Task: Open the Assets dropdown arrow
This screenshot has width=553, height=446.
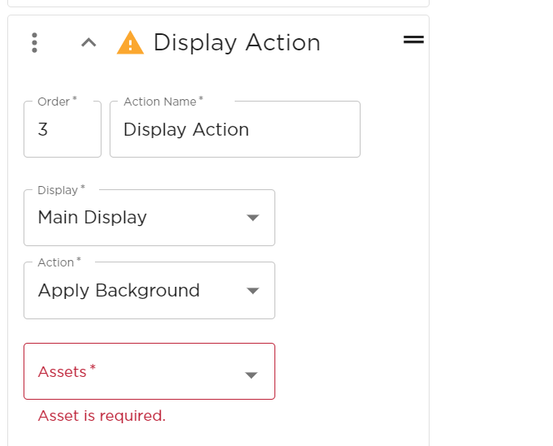Action: 252,375
